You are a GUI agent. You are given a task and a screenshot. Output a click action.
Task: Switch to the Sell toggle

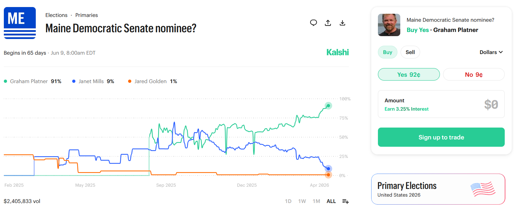click(x=410, y=52)
